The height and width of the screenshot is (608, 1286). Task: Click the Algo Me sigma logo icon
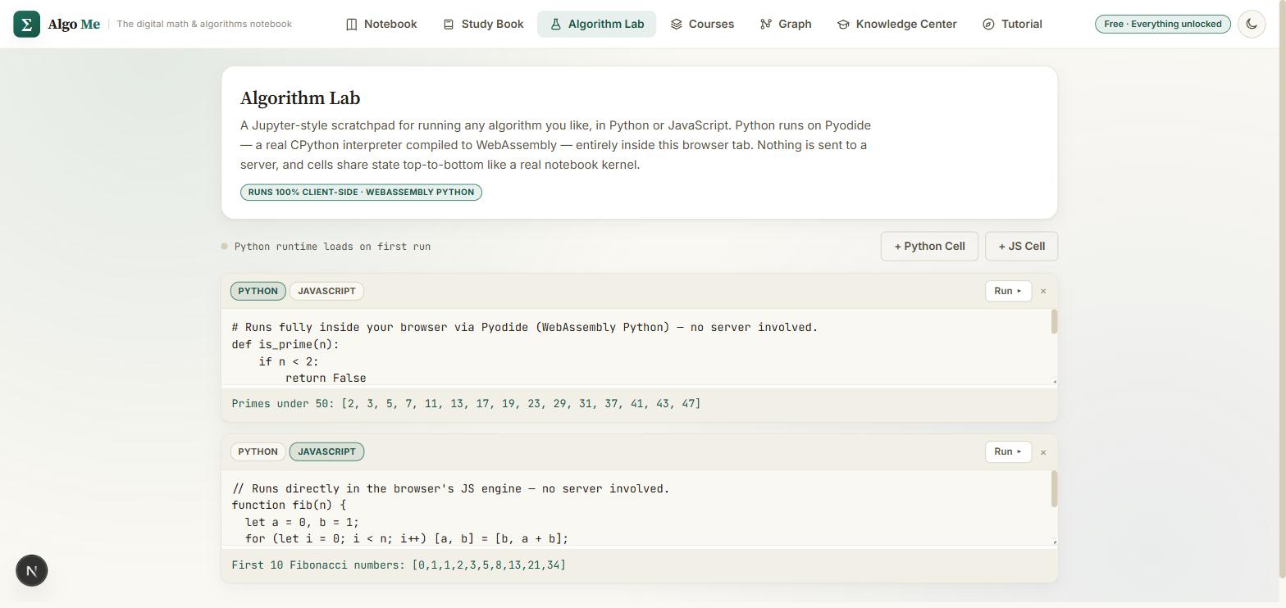[26, 24]
